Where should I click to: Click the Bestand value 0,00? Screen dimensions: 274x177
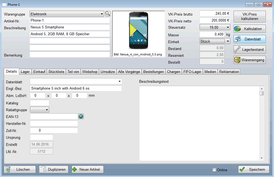(212, 48)
